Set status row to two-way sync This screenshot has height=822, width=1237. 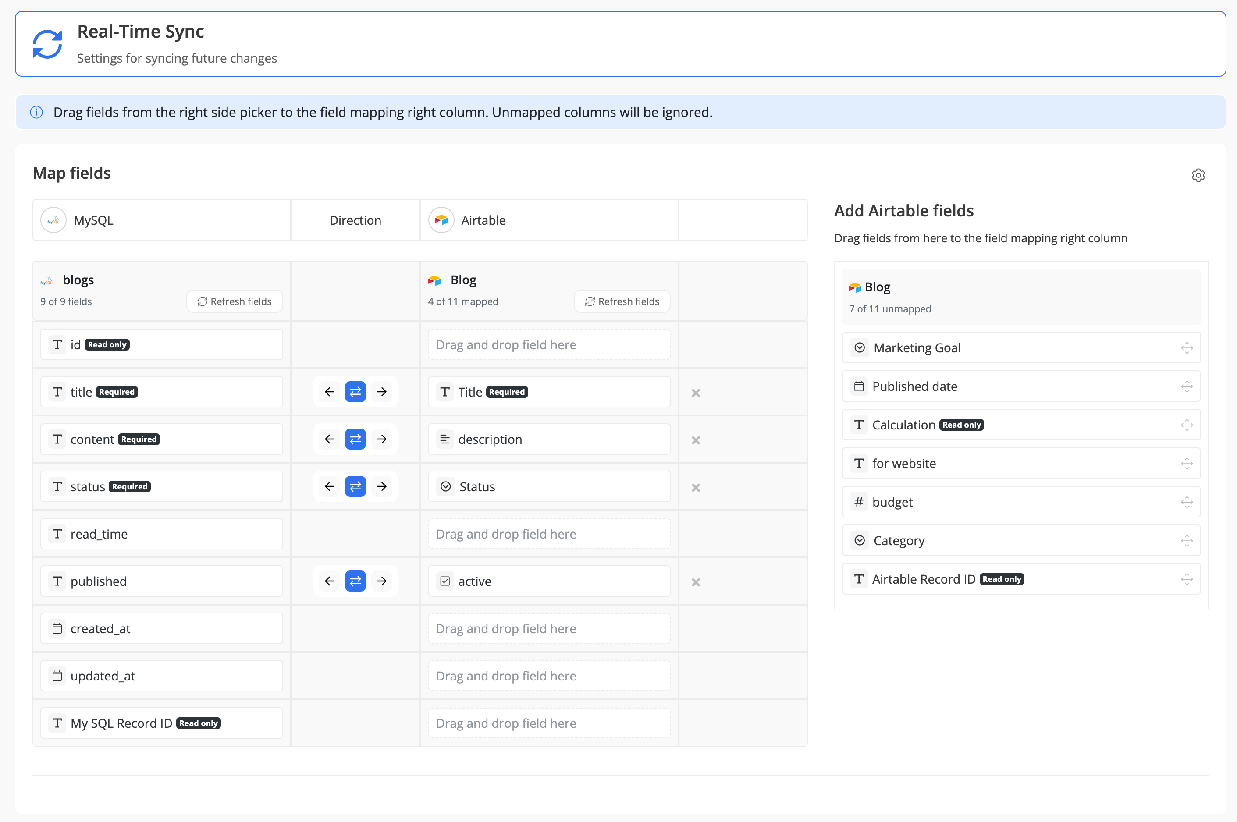(x=355, y=486)
